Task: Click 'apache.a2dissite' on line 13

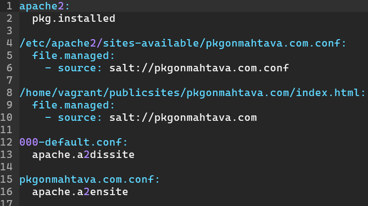Action: tap(83, 154)
